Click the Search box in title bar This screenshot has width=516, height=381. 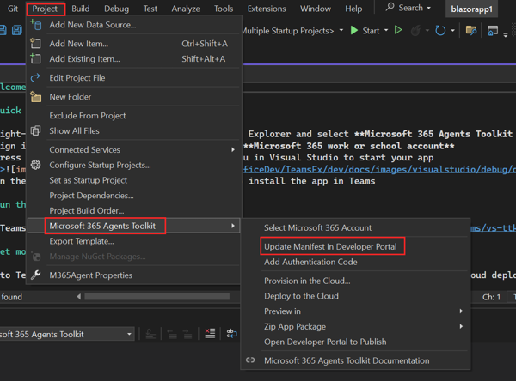coord(408,8)
